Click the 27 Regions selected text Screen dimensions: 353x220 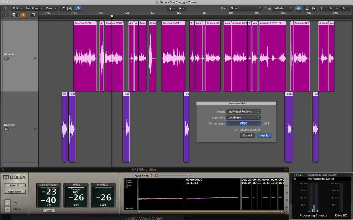pyautogui.click(x=248, y=130)
